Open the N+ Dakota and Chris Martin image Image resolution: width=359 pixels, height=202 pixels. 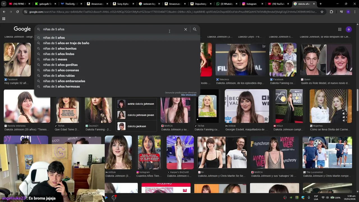coord(222,152)
